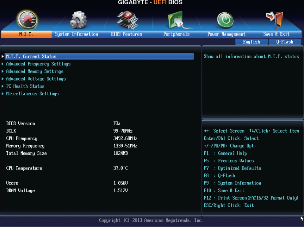Open Miscellaneous Settings submenu
Viewport: 304px width, 227px height.
pyautogui.click(x=32, y=94)
